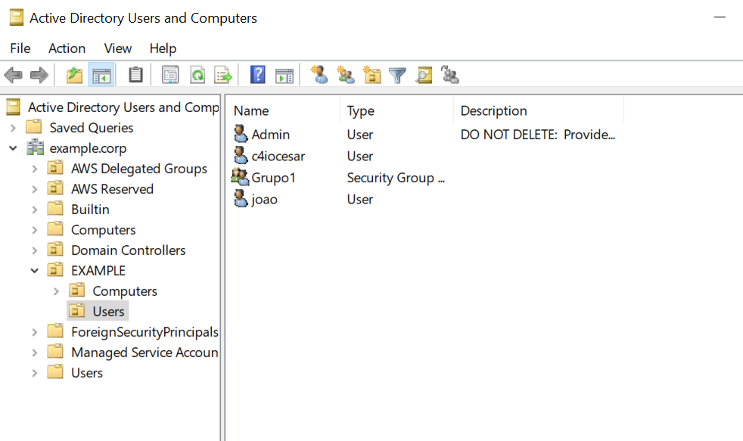Viewport: 743px width, 441px height.
Task: Select the EXAMPLE organizational unit
Action: (x=98, y=271)
